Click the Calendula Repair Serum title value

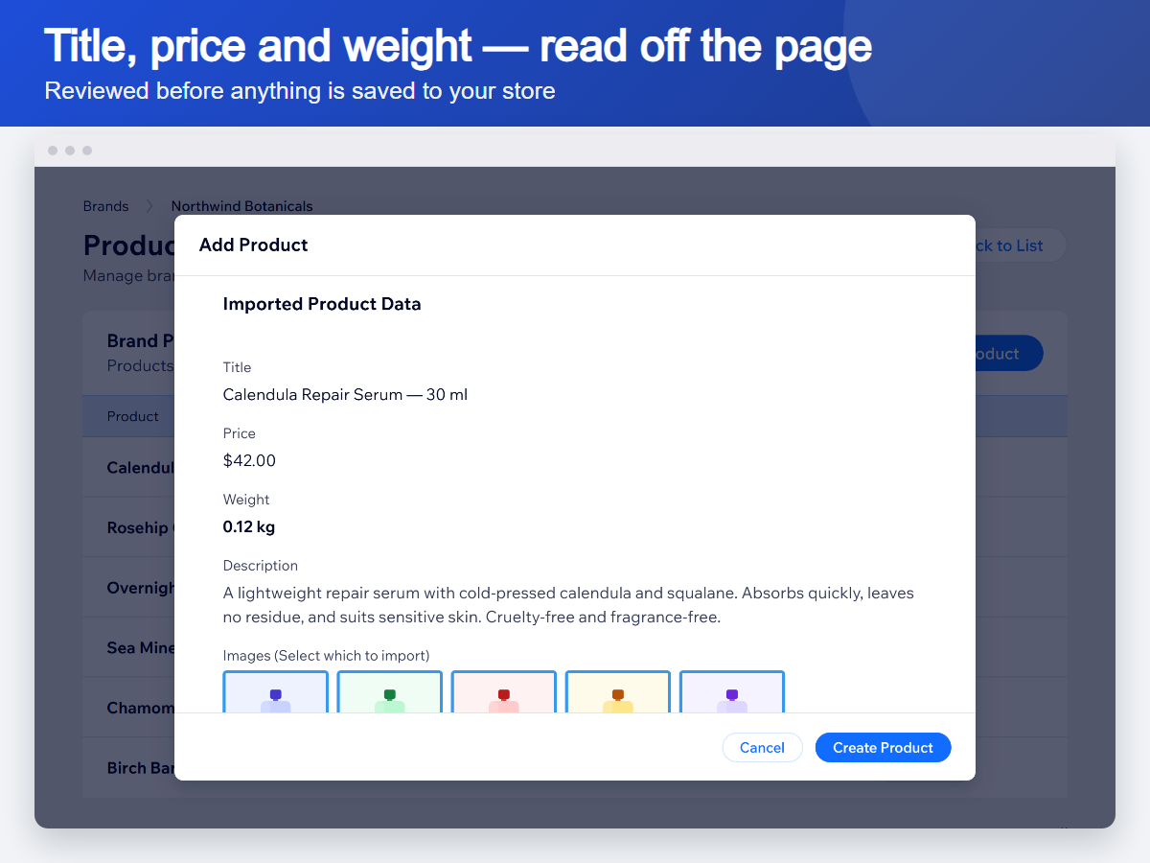tap(345, 394)
